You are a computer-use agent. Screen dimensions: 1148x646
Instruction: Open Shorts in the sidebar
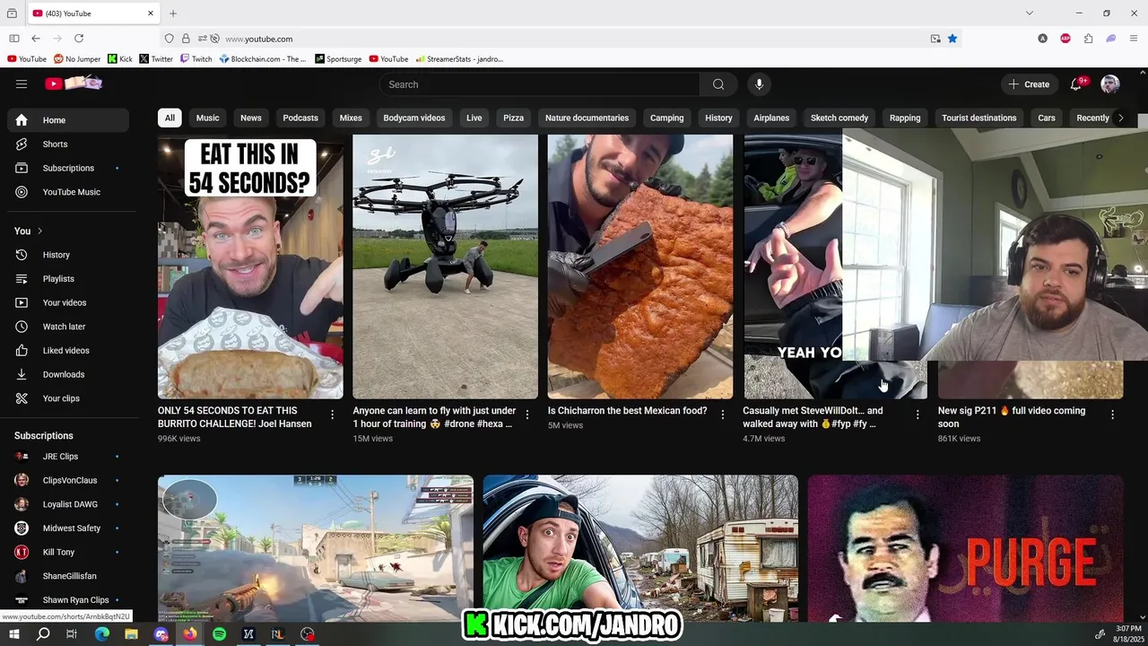tap(68, 144)
